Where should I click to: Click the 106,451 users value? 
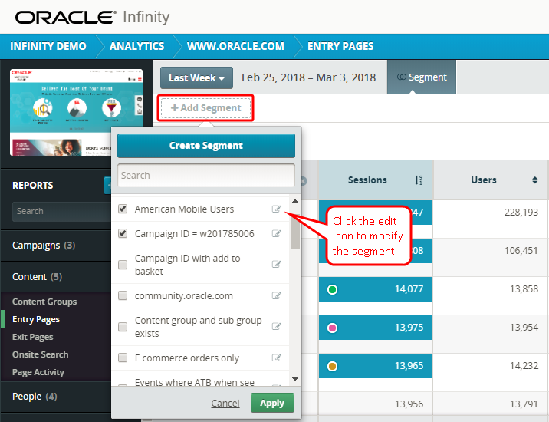tap(521, 251)
